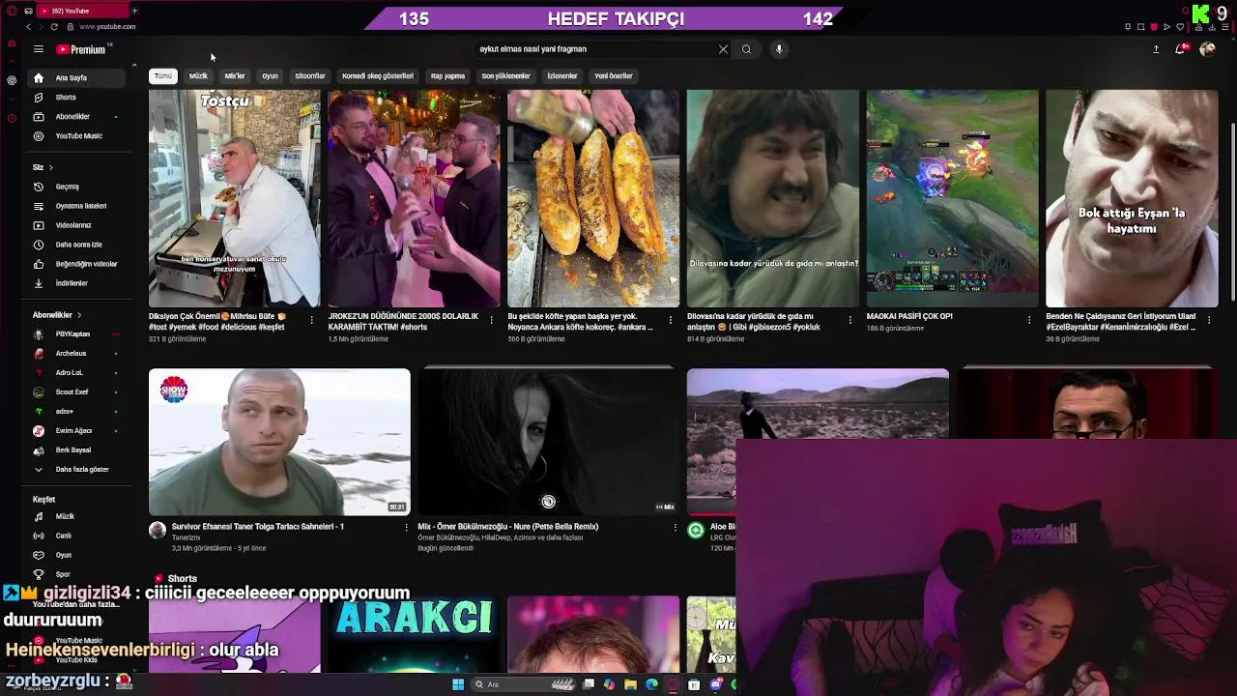Open Canlı under Keşfet
Viewport: 1237px width, 696px height.
[78, 536]
